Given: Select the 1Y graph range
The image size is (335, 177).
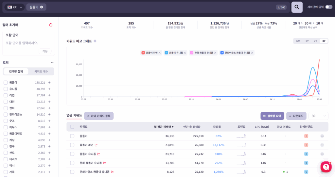Looking at the screenshot, I should (307, 41).
